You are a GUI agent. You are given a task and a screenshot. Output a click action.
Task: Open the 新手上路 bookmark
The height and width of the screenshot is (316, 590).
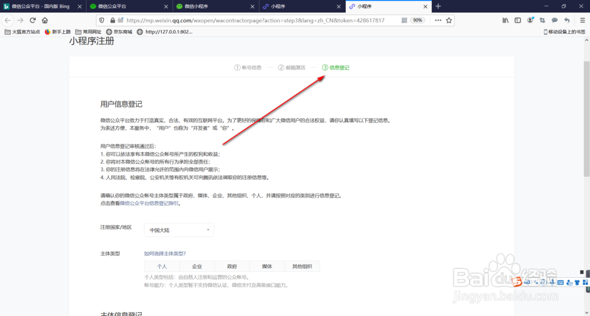58,32
